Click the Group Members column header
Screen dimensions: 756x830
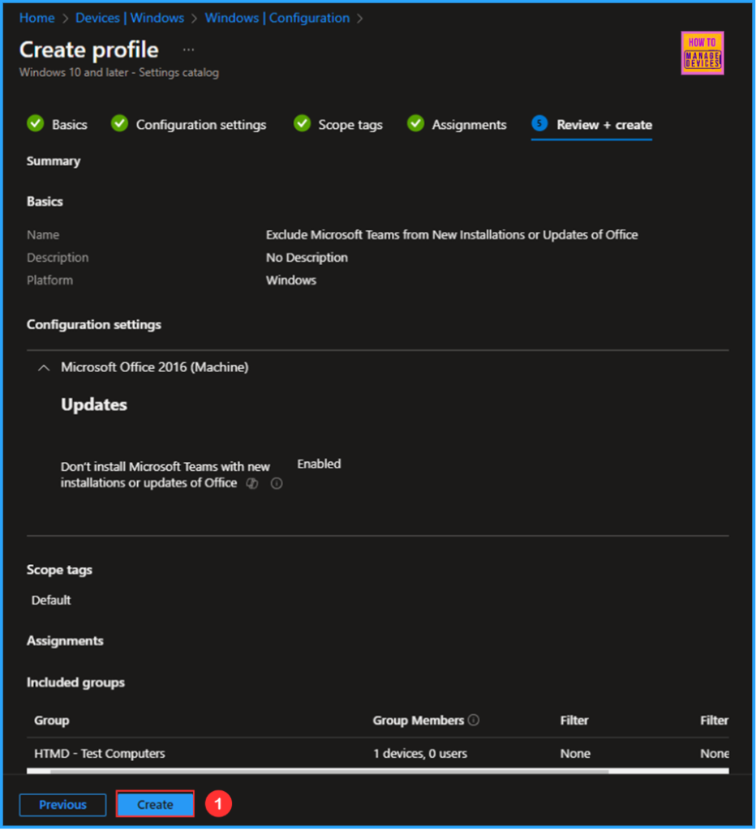418,721
